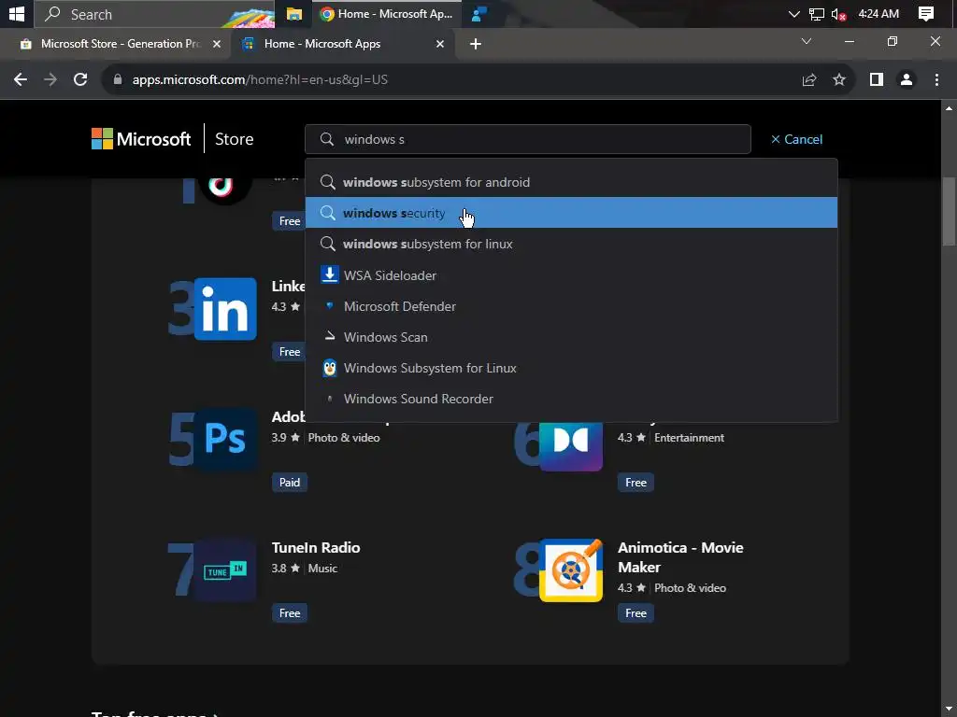Open the Chrome profile icon
The width and height of the screenshot is (957, 717).
(907, 79)
